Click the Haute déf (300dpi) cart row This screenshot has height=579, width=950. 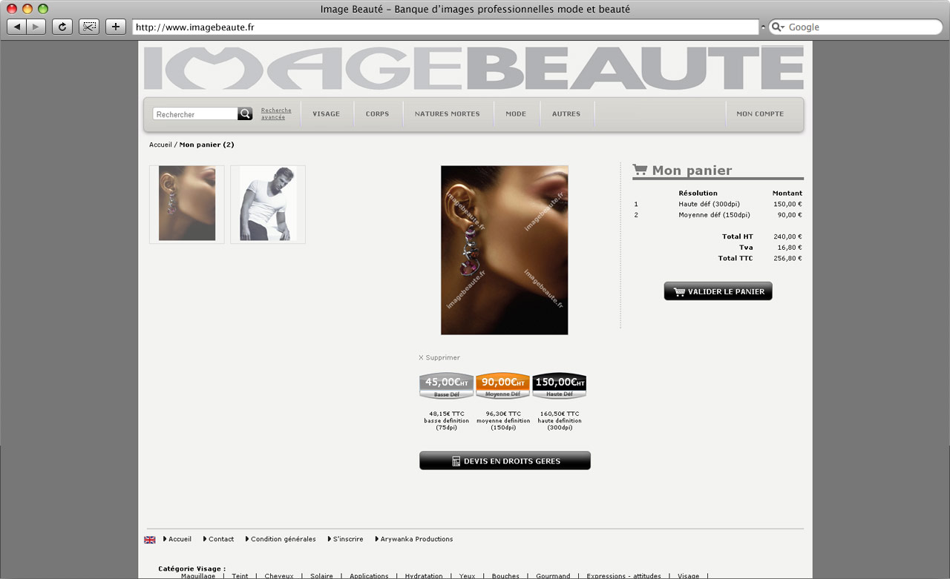(718, 204)
